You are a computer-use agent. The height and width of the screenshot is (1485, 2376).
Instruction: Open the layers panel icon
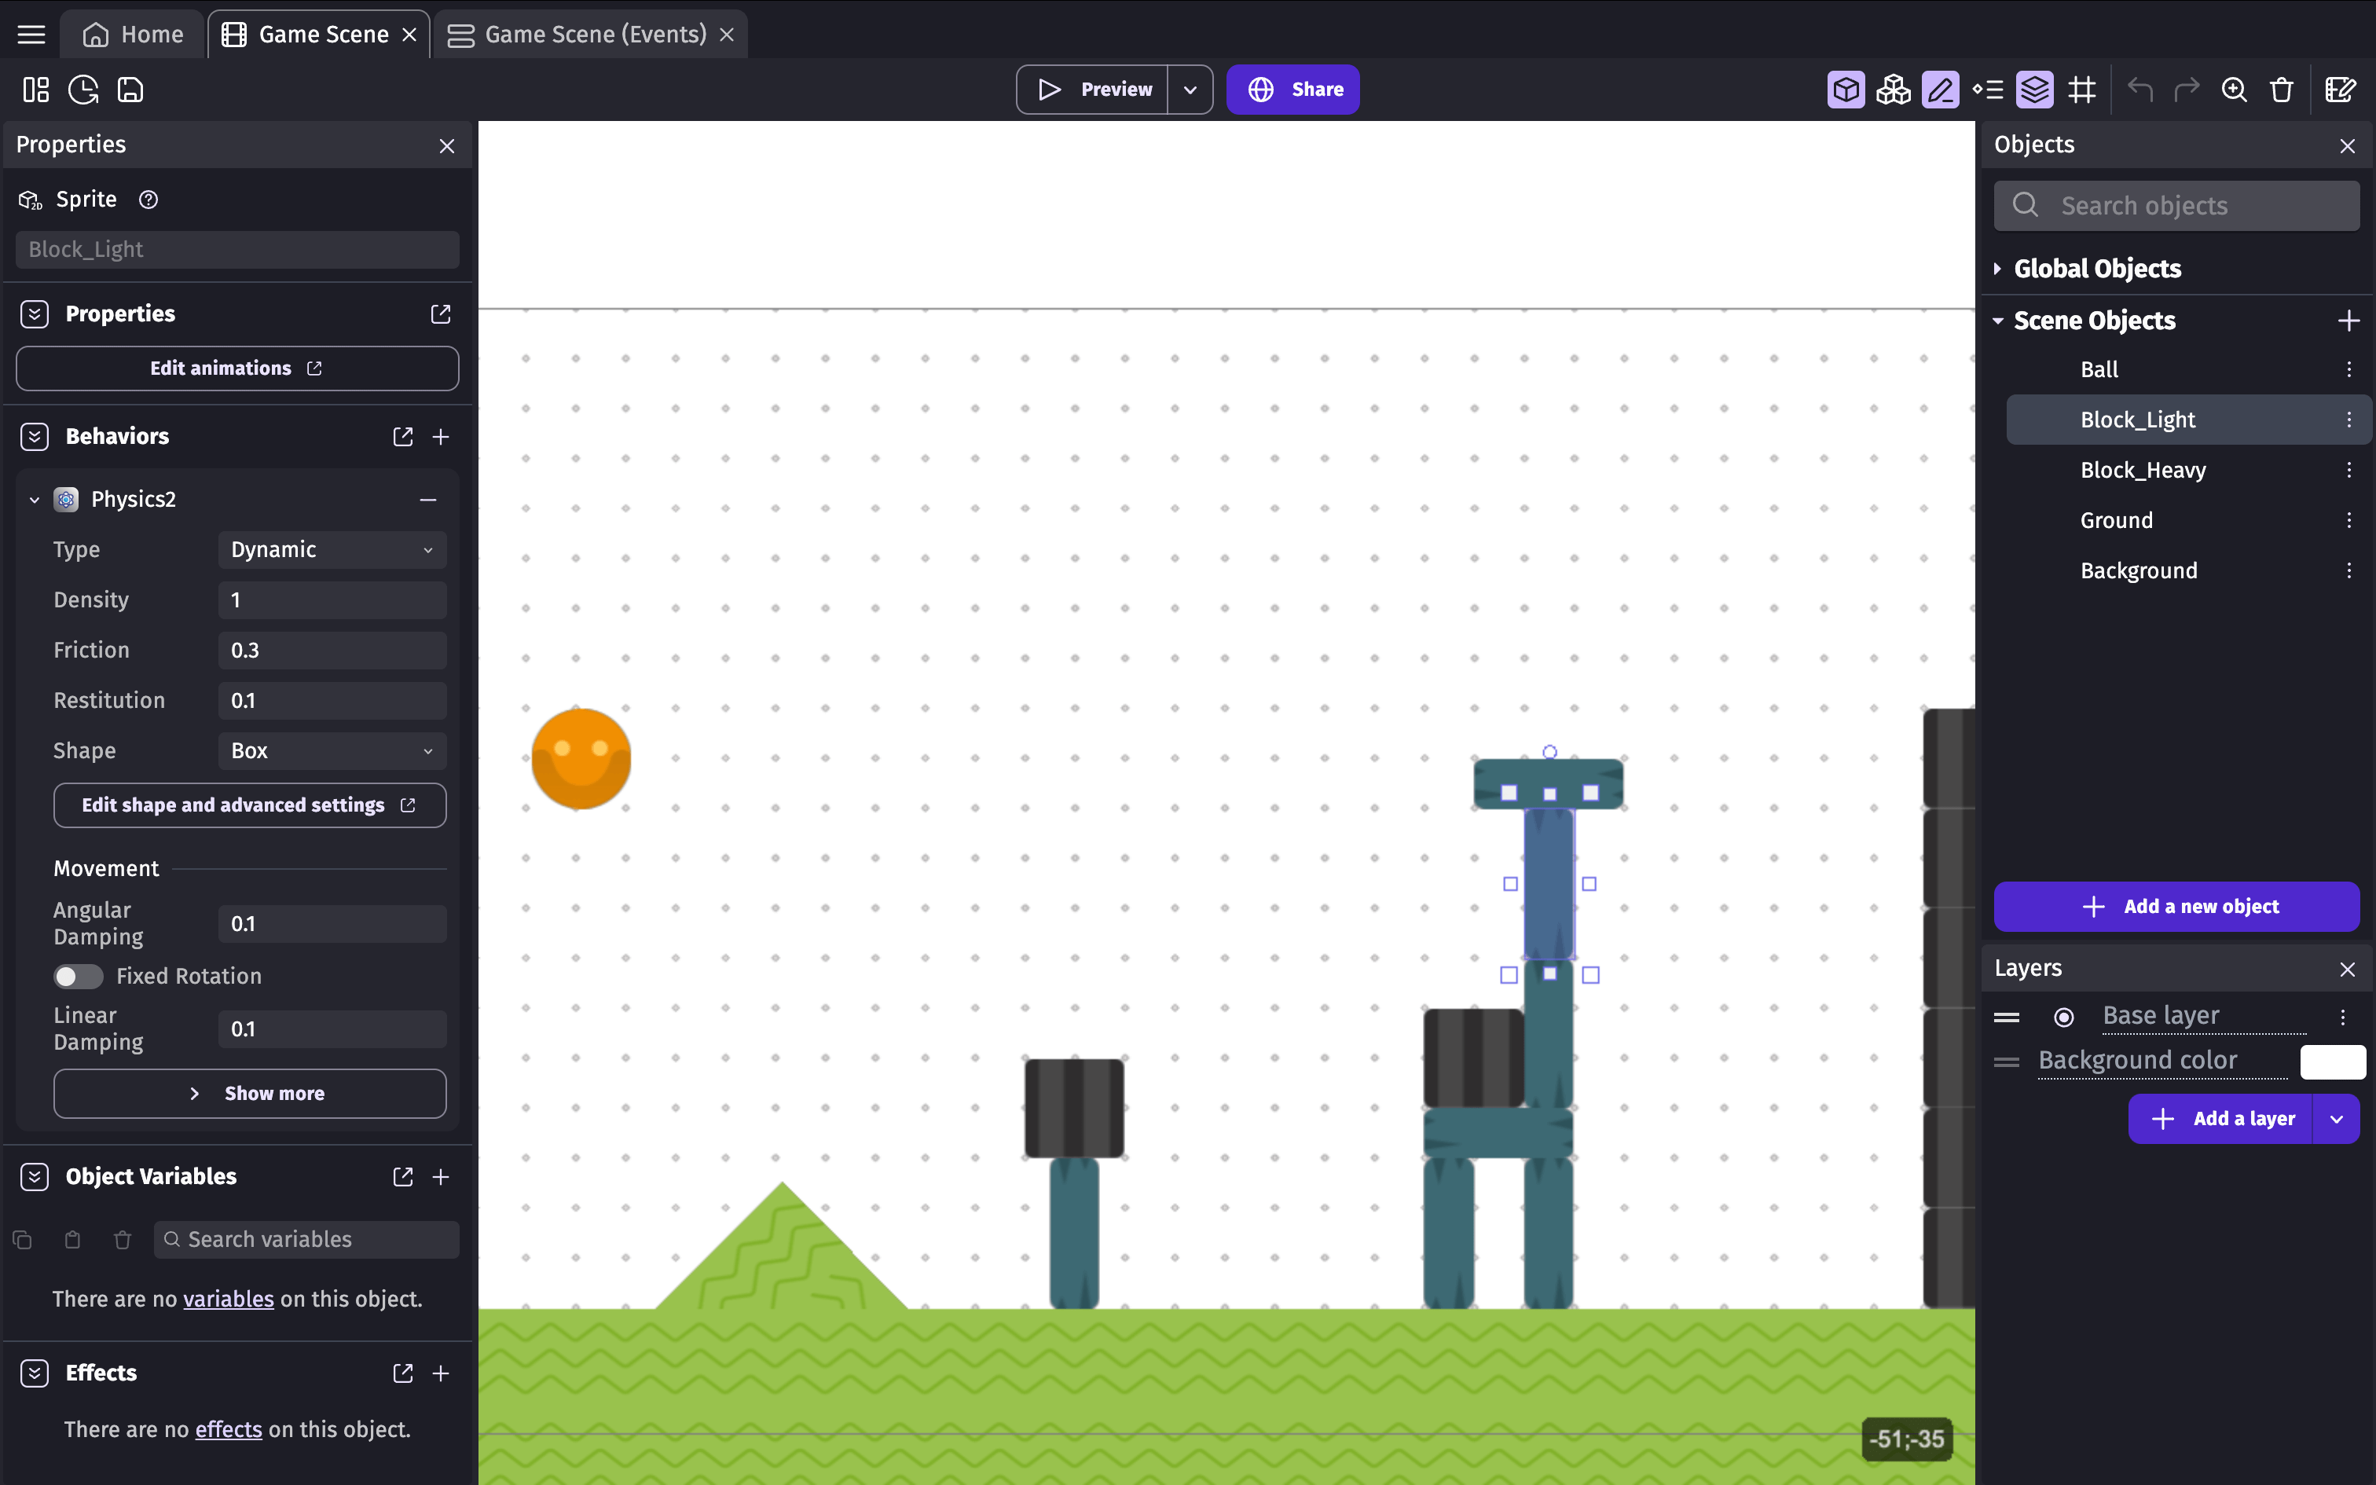point(2034,90)
